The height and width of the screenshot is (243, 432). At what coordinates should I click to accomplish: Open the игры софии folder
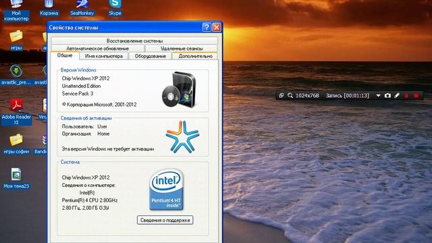coord(16,144)
